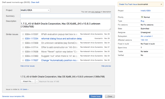
Task: Click the Hide preview link
Action: click(106, 66)
